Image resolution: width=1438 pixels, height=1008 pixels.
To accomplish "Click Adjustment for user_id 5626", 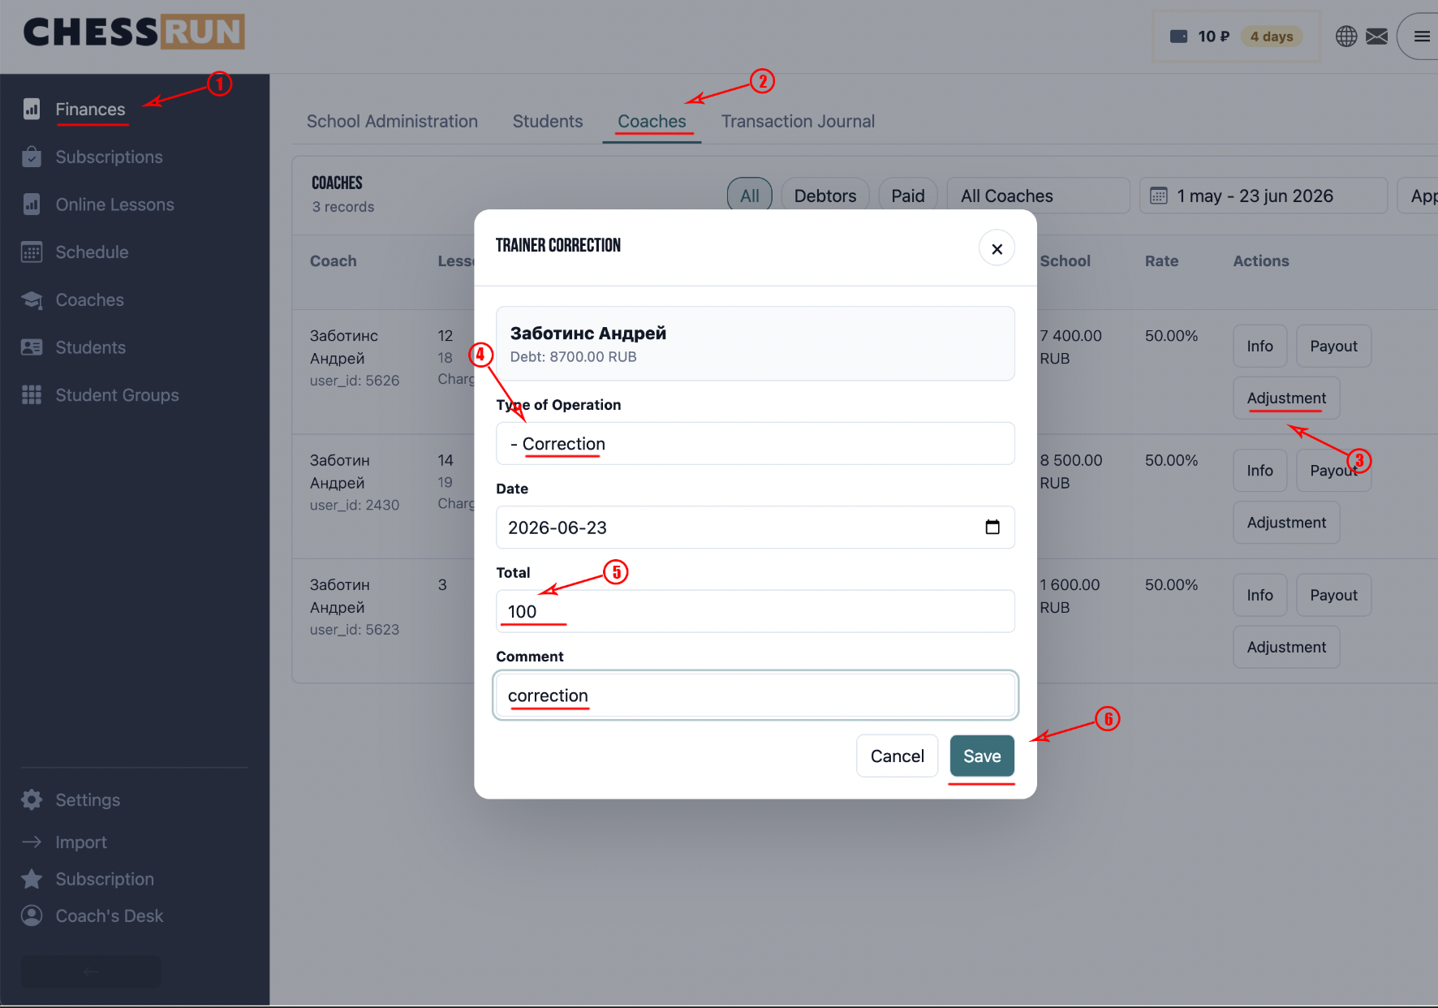I will (1286, 398).
